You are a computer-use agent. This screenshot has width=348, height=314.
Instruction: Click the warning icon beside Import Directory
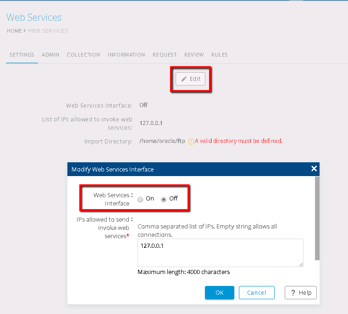[191, 141]
